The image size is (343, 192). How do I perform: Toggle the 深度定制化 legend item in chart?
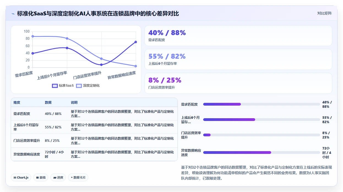(88, 86)
